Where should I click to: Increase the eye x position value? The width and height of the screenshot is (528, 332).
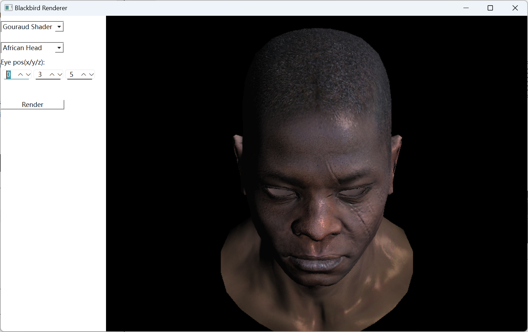click(x=20, y=74)
